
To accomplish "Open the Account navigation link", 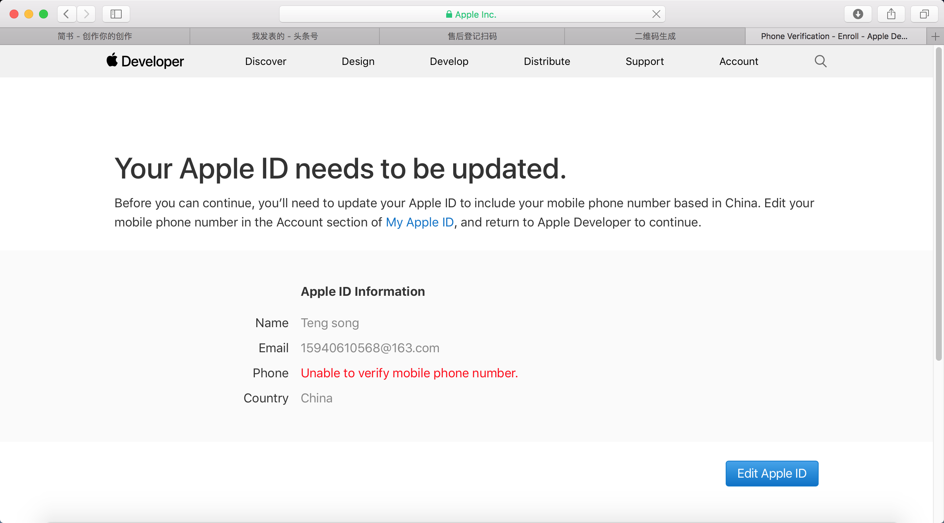I will (x=739, y=61).
